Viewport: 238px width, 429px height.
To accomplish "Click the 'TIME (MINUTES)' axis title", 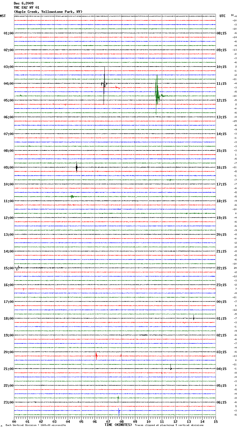I will tap(118, 425).
